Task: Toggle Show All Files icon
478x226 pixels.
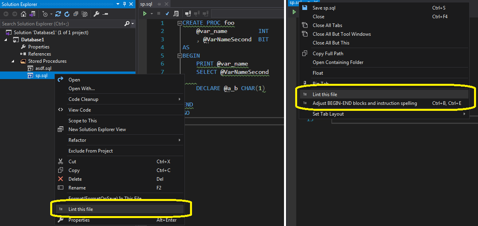Action: tap(84, 14)
